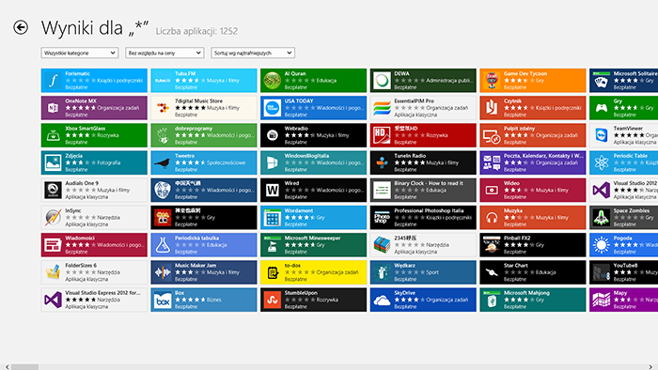Click the horizontal scrollbar thumb
Screen dimensions: 658x370
24,367
